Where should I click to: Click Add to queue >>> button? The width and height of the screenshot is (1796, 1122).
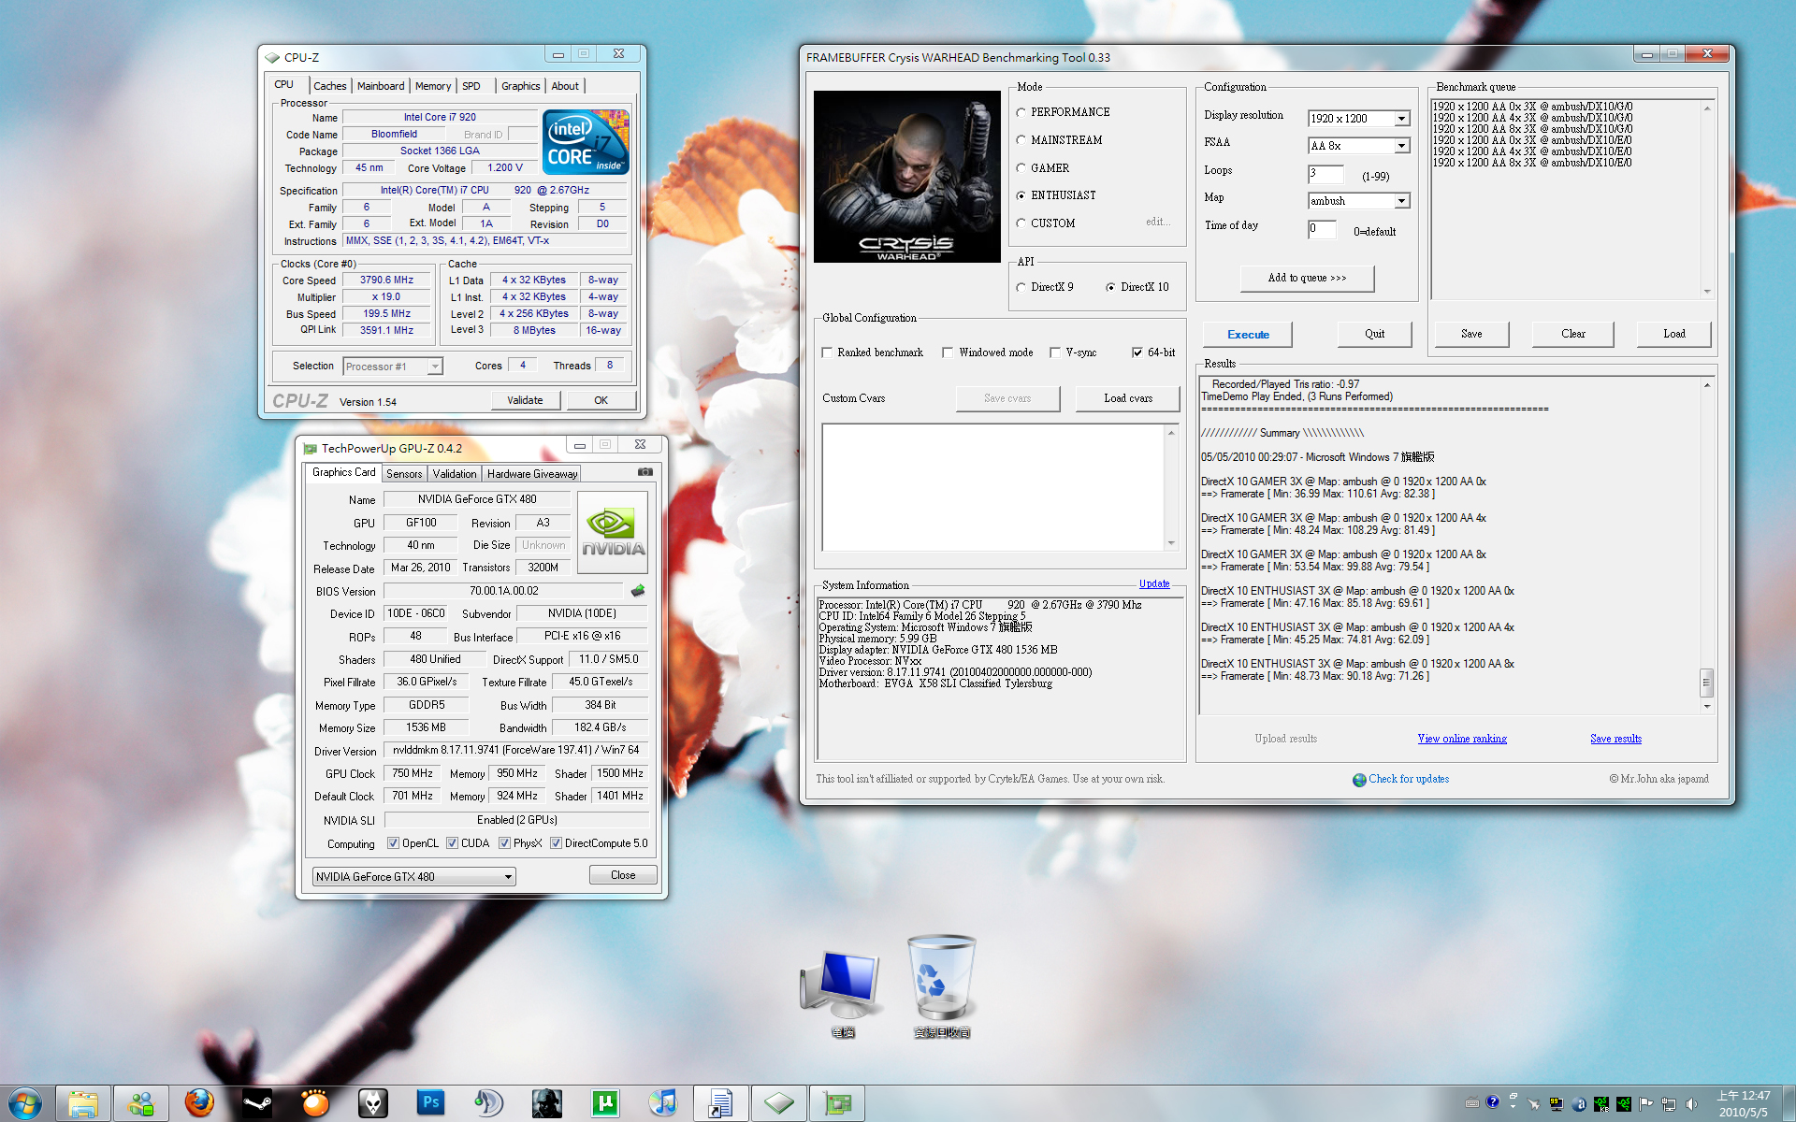coord(1307,278)
